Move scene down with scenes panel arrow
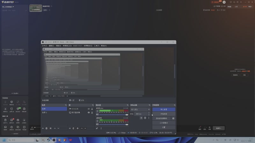This screenshot has height=143, width=255. (x=58, y=128)
